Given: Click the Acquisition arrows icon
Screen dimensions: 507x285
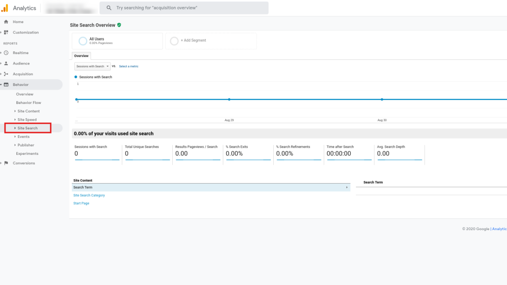Looking at the screenshot, I should pos(6,74).
